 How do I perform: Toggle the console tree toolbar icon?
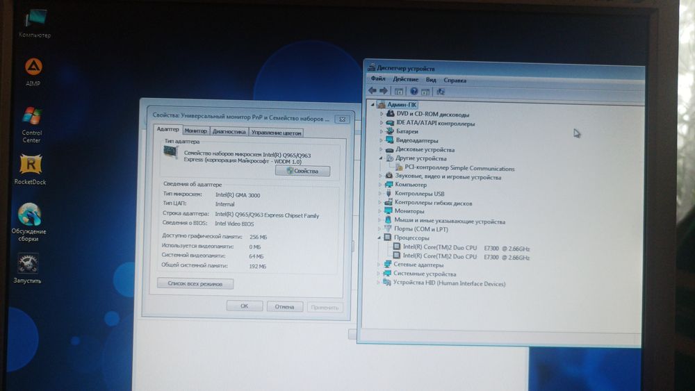pyautogui.click(x=398, y=91)
